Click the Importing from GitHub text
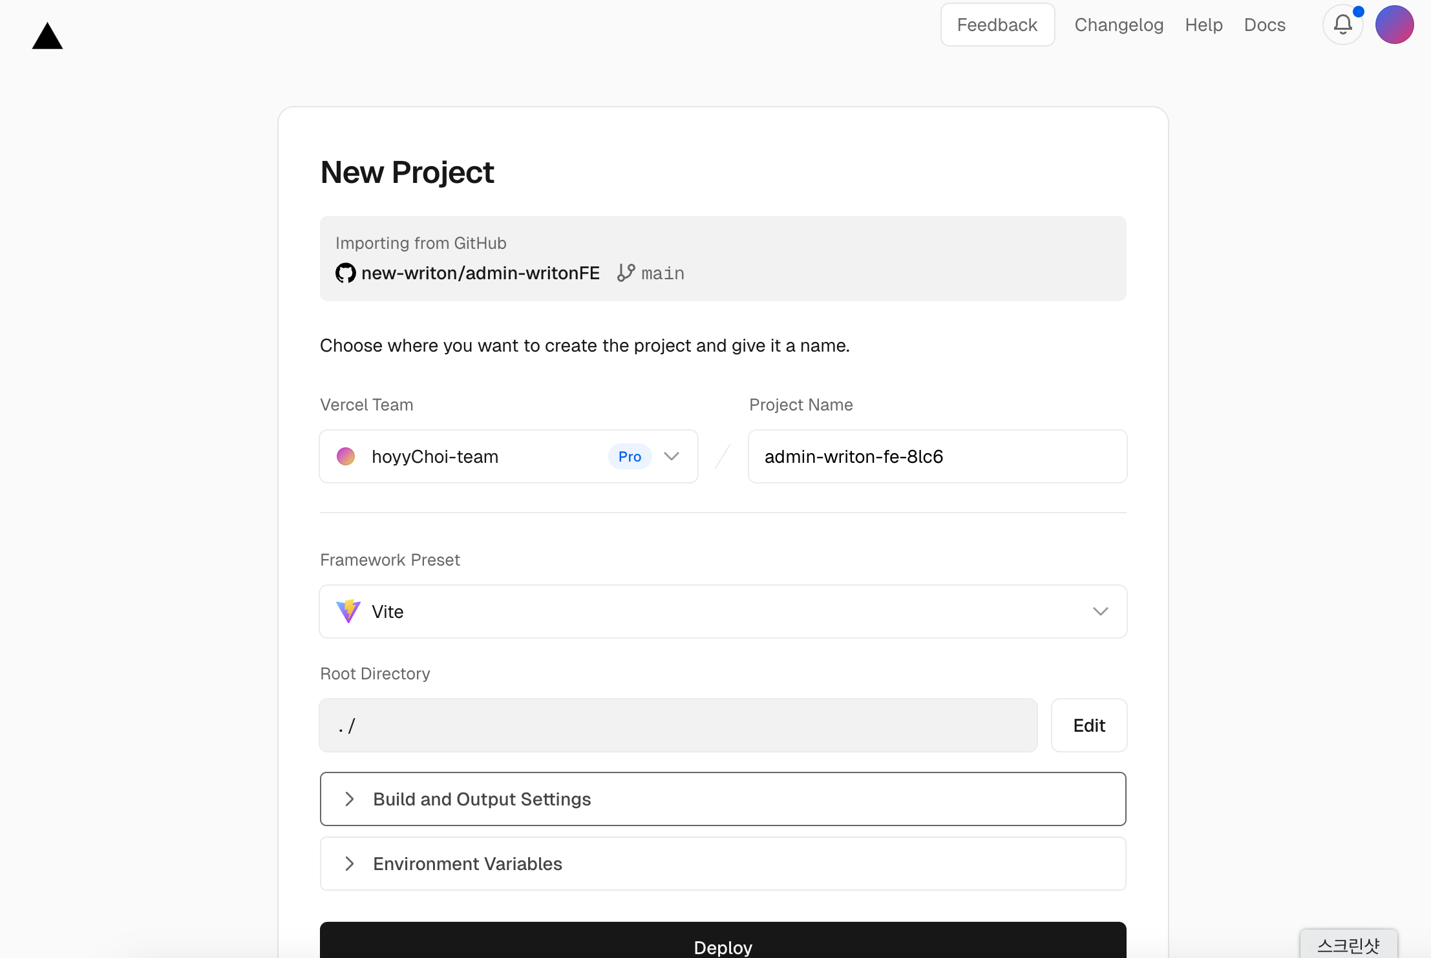1431x958 pixels. [421, 243]
